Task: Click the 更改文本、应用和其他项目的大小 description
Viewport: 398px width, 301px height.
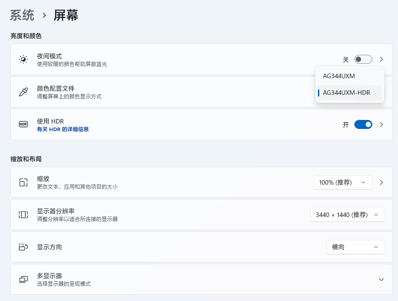Action: click(x=77, y=187)
